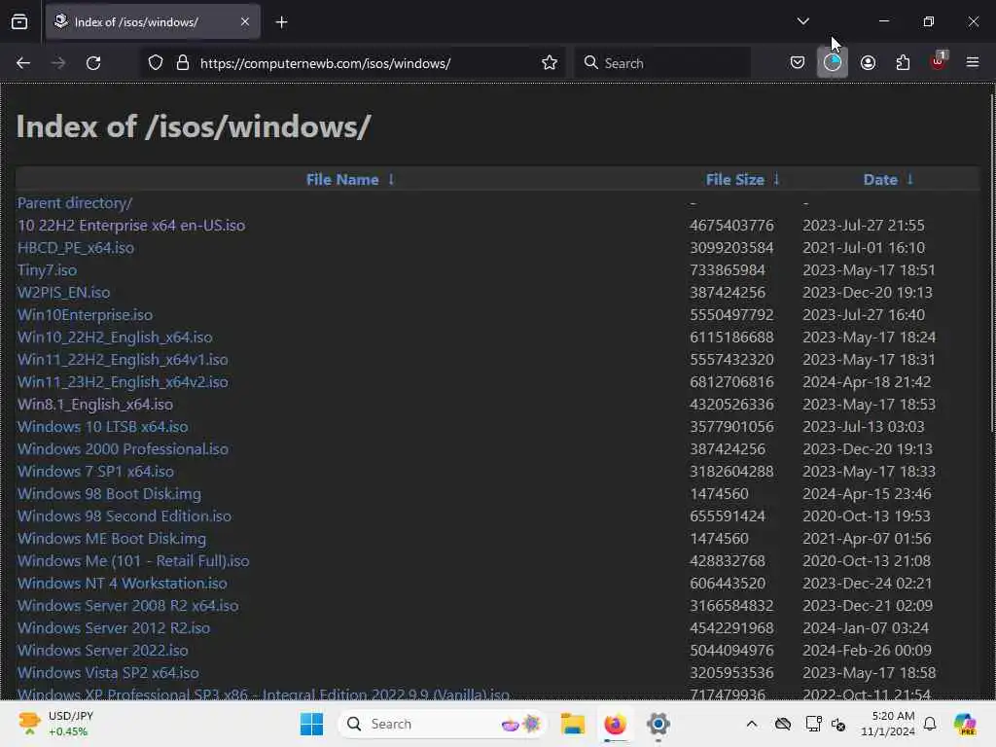The width and height of the screenshot is (996, 747).
Task: Open the circular blue toolbar extension icon
Action: pos(833,63)
